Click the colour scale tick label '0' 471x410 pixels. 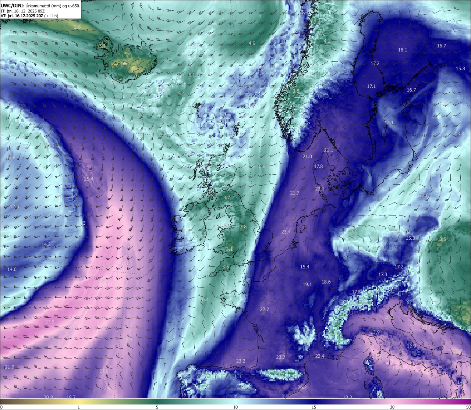[x=1, y=407]
